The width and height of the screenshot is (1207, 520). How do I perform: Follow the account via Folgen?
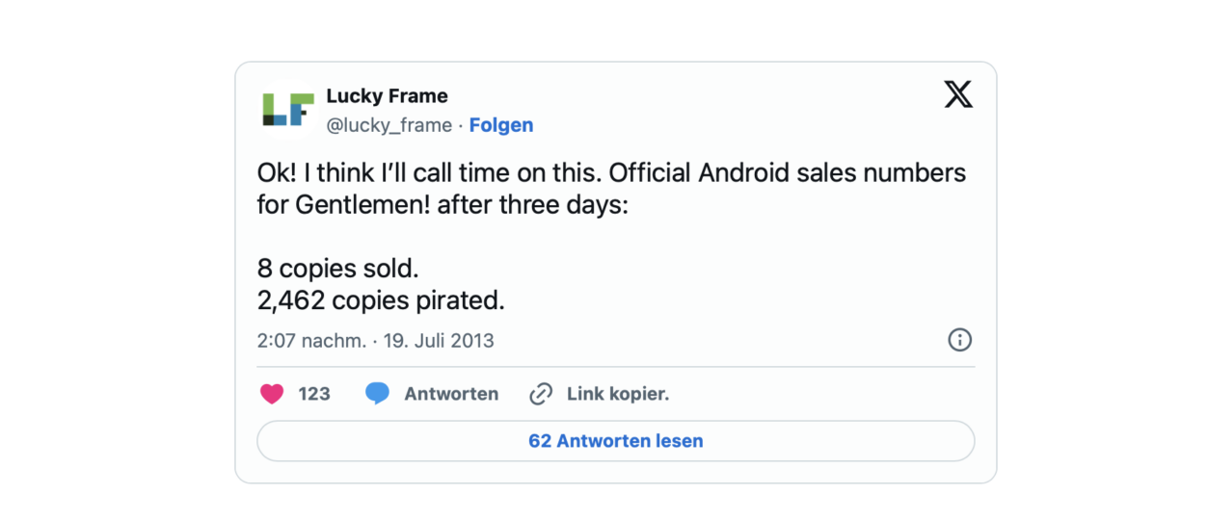point(501,125)
